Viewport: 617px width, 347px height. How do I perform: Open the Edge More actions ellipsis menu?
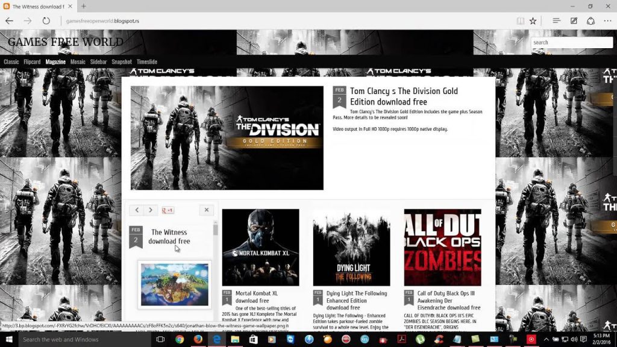click(607, 20)
